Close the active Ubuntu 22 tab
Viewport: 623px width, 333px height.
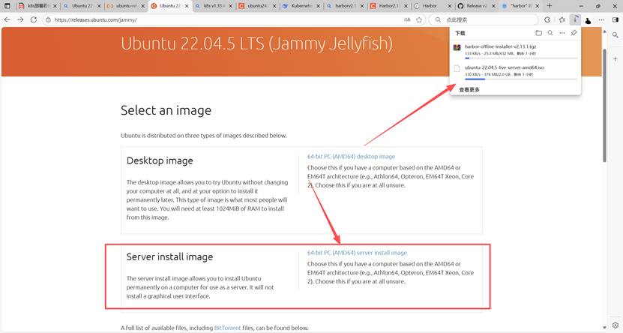(187, 6)
